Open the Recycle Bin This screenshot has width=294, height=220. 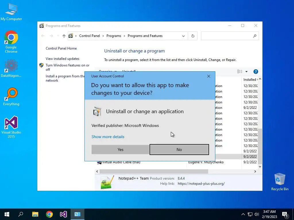pyautogui.click(x=280, y=182)
